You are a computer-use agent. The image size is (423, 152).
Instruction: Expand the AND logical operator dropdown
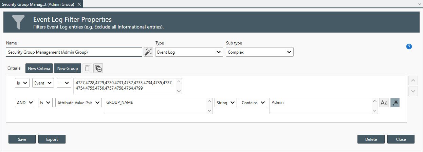(x=25, y=103)
